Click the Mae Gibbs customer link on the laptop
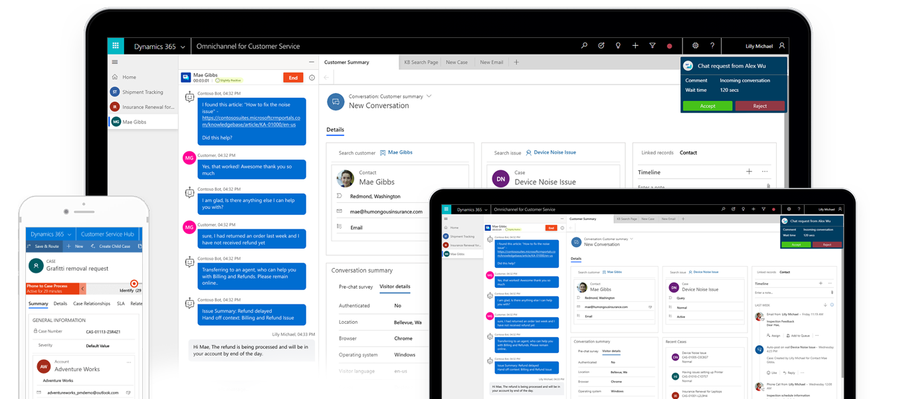The width and height of the screenshot is (897, 399). pyautogui.click(x=400, y=152)
